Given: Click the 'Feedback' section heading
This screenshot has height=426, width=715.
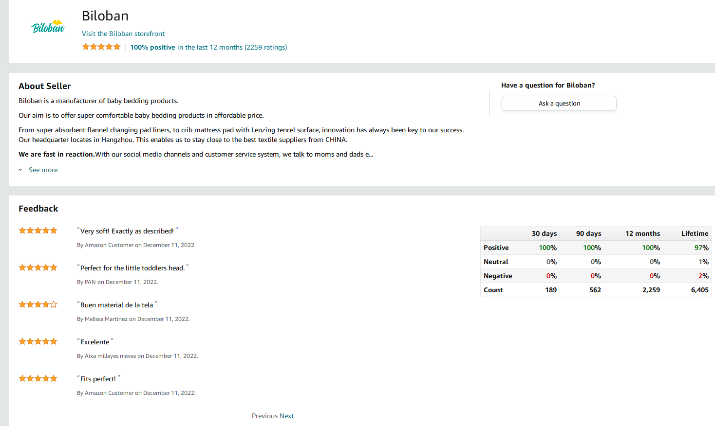Looking at the screenshot, I should click(38, 209).
